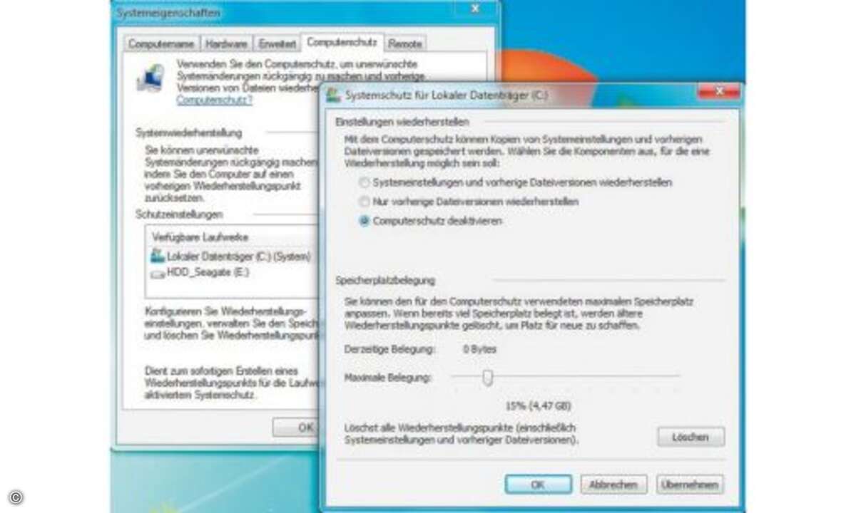Click the 0 Bytes Derzeitige Belegung value

tap(479, 349)
